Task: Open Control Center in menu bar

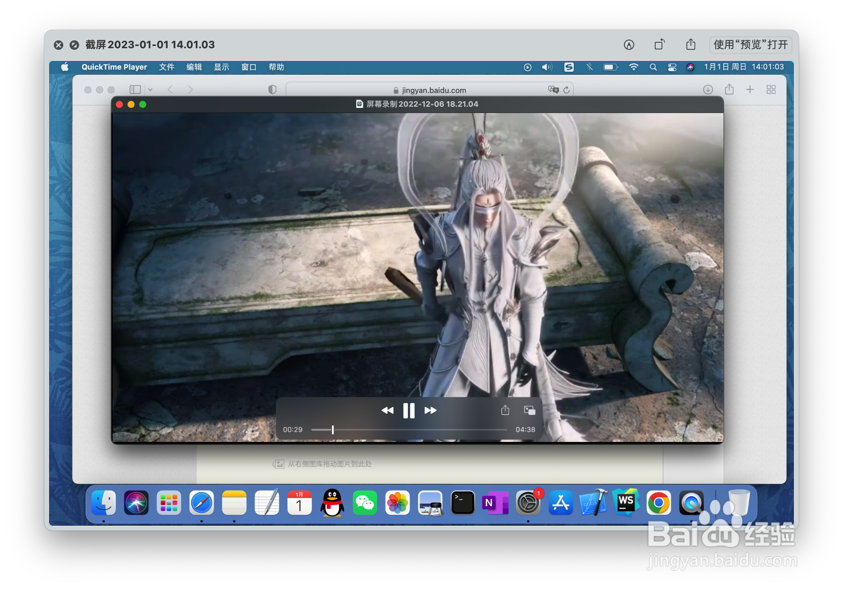Action: (672, 67)
